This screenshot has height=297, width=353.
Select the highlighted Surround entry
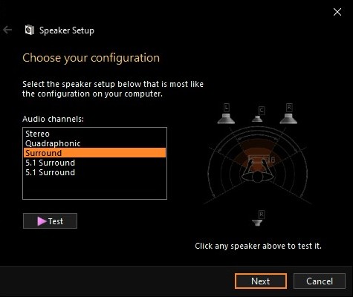tap(94, 153)
